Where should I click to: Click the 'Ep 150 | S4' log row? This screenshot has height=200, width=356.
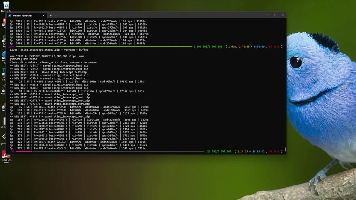[x=79, y=120]
